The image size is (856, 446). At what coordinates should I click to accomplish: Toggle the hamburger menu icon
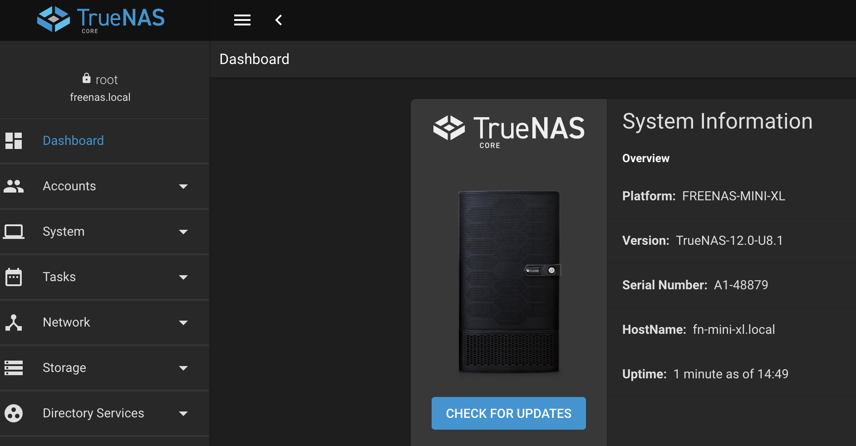(242, 20)
